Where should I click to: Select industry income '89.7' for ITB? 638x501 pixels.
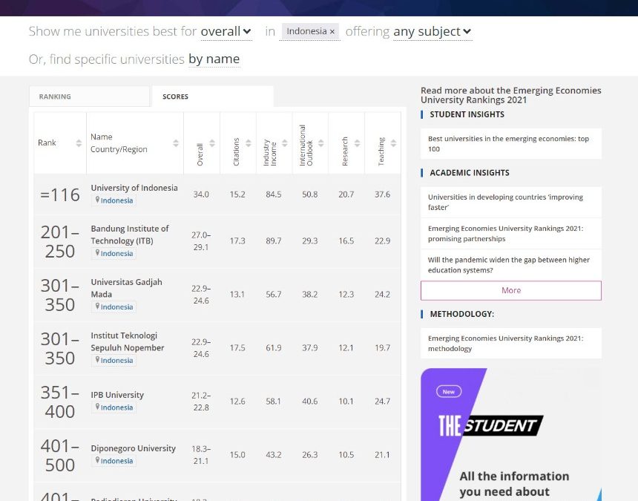pyautogui.click(x=274, y=240)
